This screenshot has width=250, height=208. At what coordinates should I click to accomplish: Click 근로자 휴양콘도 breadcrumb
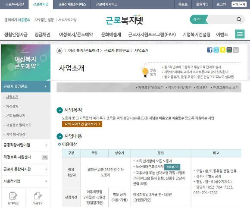click(116, 50)
